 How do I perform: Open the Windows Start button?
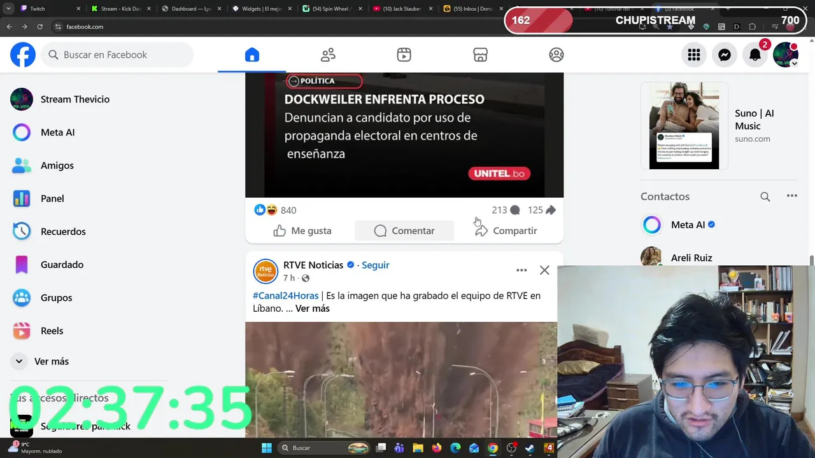267,448
